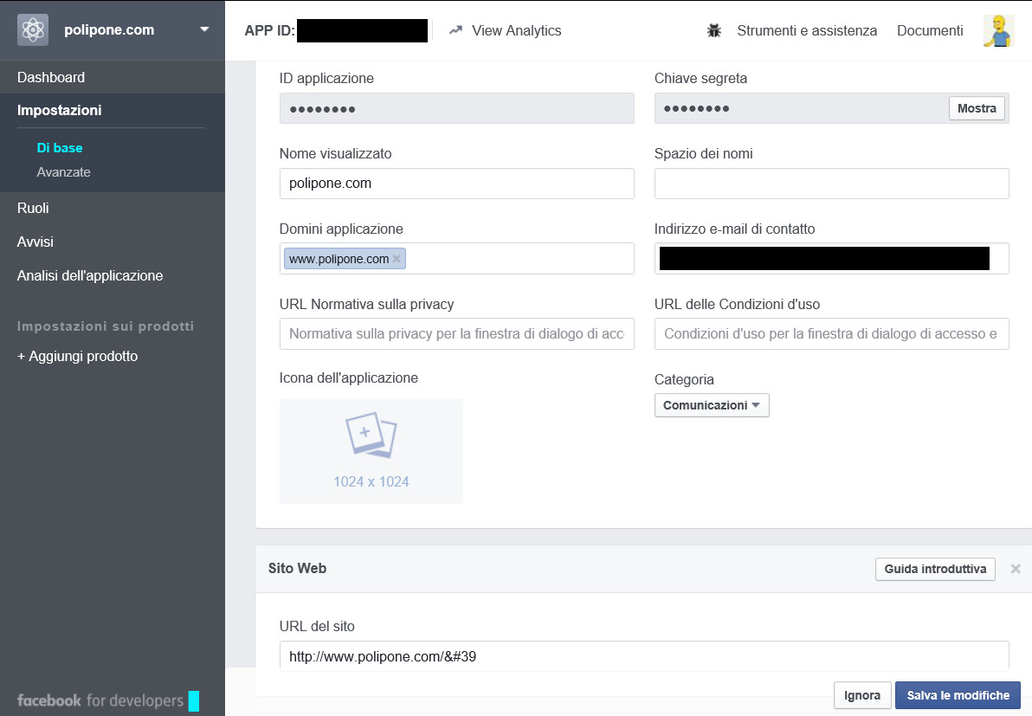The height and width of the screenshot is (716, 1032).
Task: Open Di base settings
Action: pyautogui.click(x=59, y=147)
